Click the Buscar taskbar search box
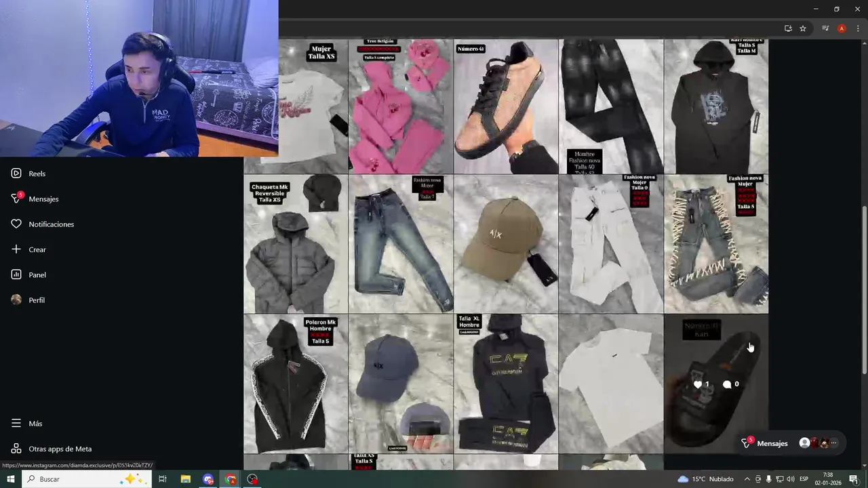 pos(87,479)
